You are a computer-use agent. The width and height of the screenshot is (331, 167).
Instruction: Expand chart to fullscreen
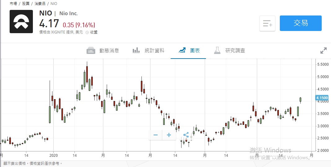[x=323, y=51]
